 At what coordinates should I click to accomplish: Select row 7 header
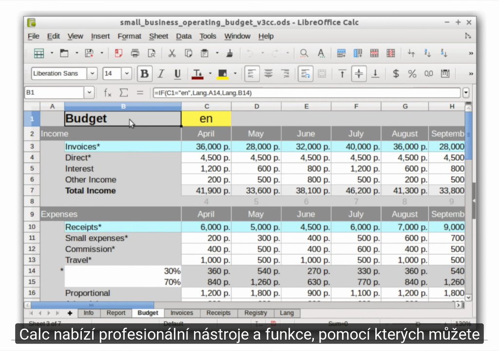click(x=32, y=191)
